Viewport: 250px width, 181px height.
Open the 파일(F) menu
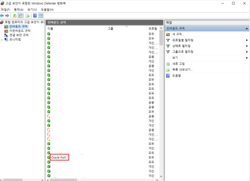(5, 9)
